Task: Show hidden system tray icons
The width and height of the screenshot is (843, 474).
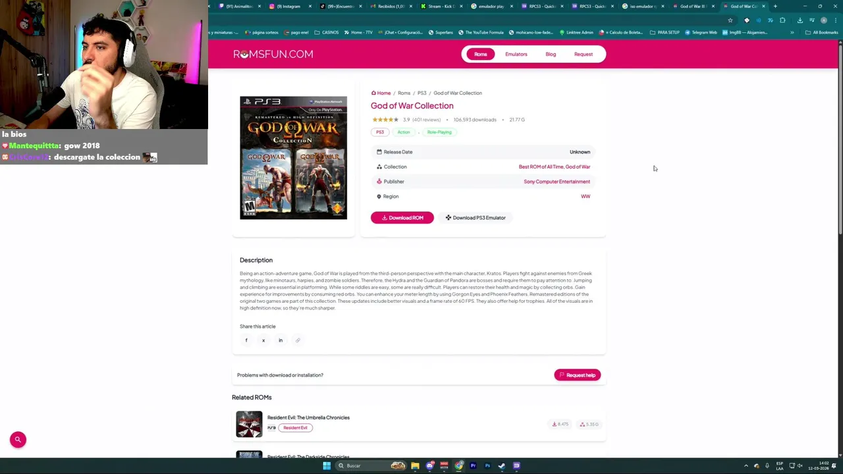Action: pos(746,466)
